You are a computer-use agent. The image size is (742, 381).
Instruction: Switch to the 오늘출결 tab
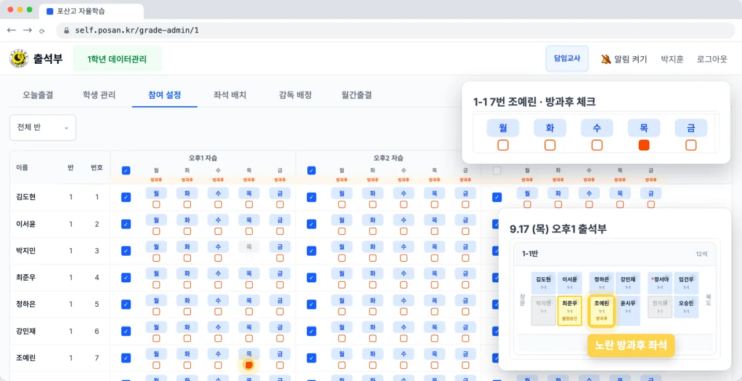[38, 95]
